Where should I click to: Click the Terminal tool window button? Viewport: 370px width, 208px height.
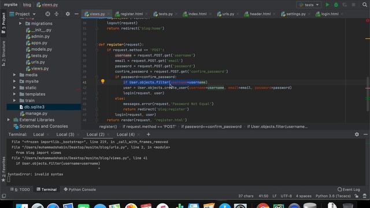47,190
